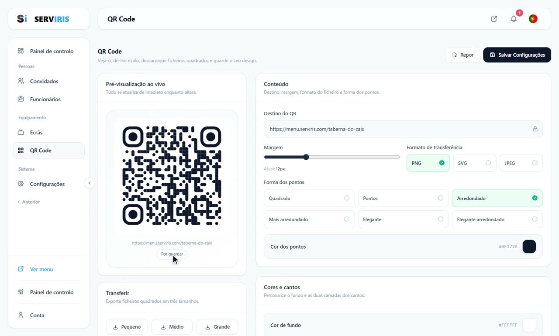Select QR Code sidebar item
559x336 pixels.
pyautogui.click(x=49, y=151)
